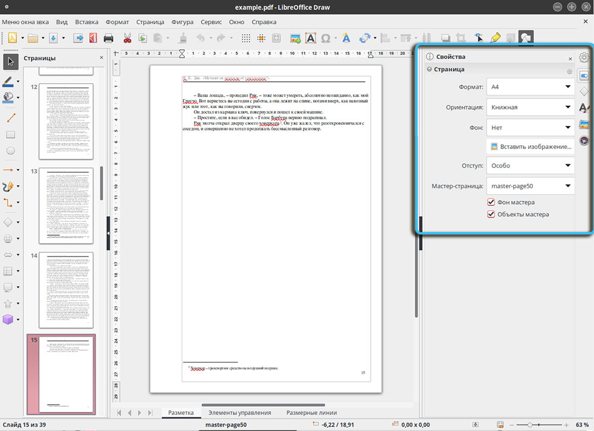594x431 pixels.
Task: Uncheck the Объекты мастера checkbox
Action: pos(491,214)
